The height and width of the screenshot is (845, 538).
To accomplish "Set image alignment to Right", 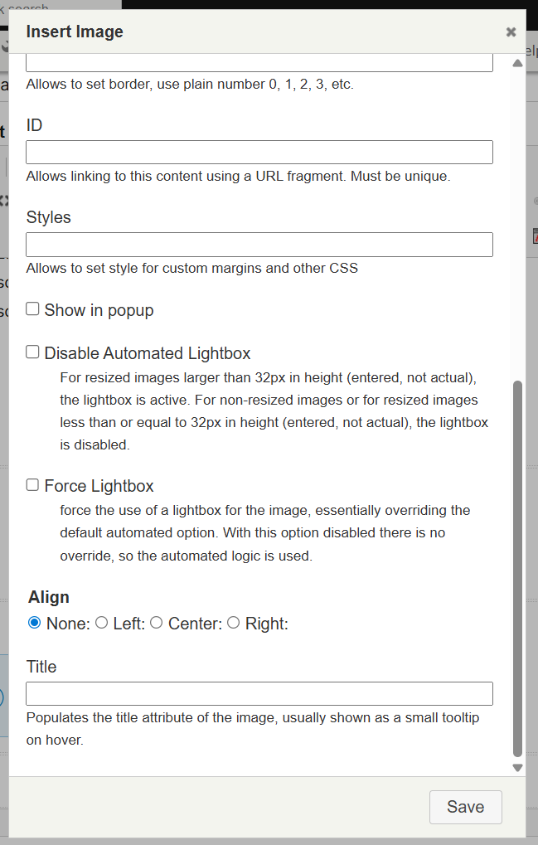I will pyautogui.click(x=234, y=623).
